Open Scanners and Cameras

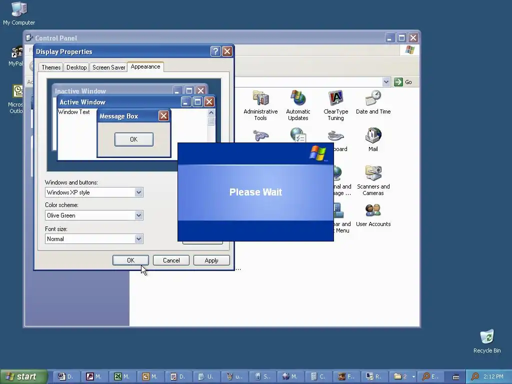(x=373, y=180)
